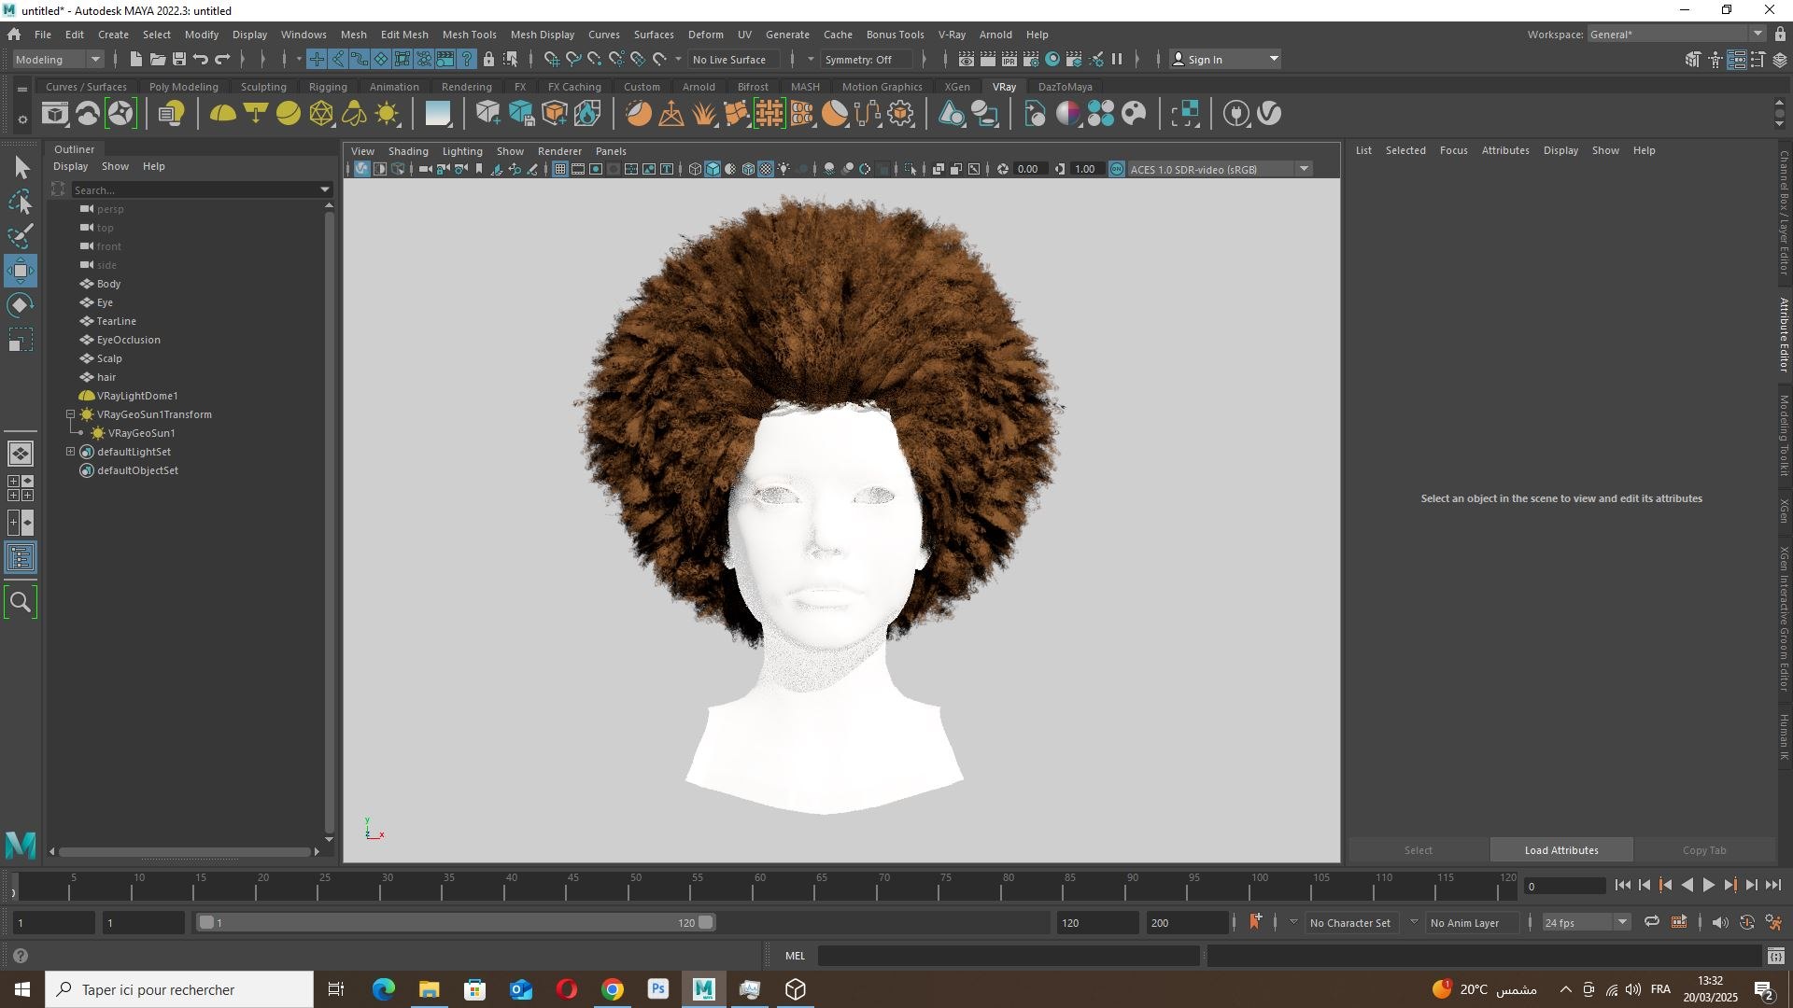Click the V-Ray Dome Light shelf icon
The width and height of the screenshot is (1793, 1008).
coord(222,114)
